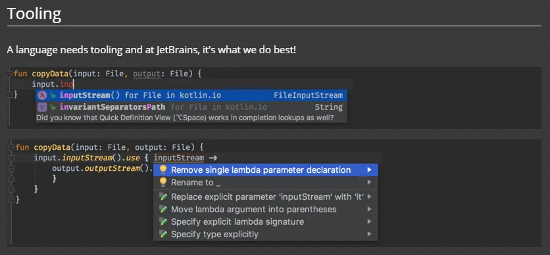Open submenu arrow of Remove single lambda parameter declaration
The height and width of the screenshot is (255, 550).
369,170
